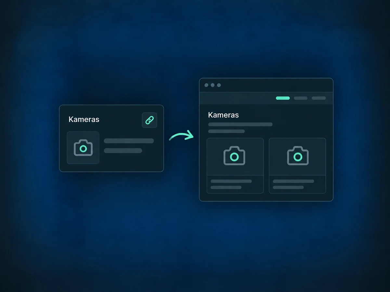Switch to the middle gray navigation tab
The image size is (390, 292).
[x=301, y=98]
